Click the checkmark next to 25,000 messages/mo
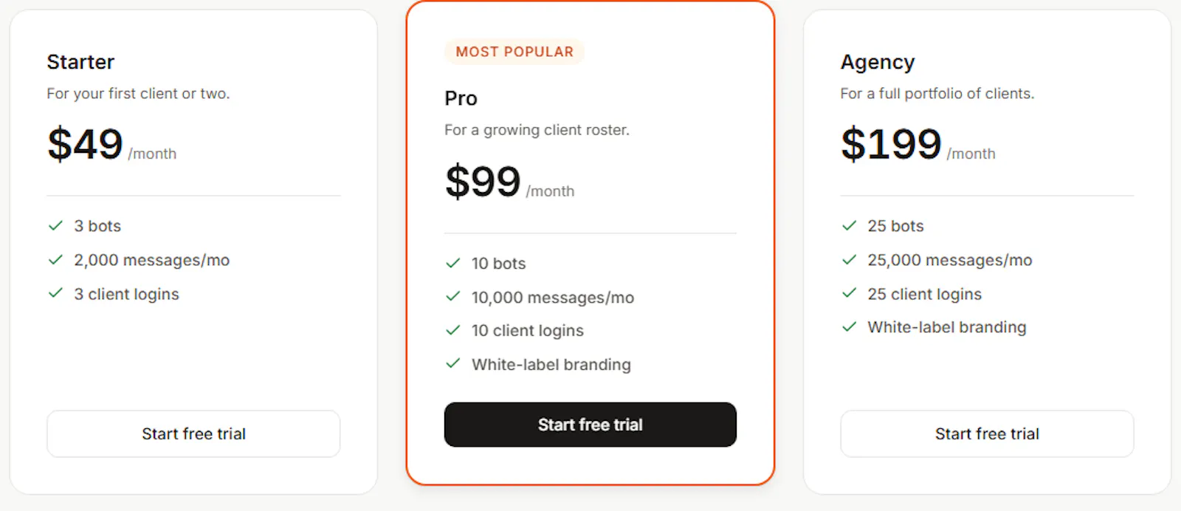The image size is (1181, 511). tap(850, 260)
